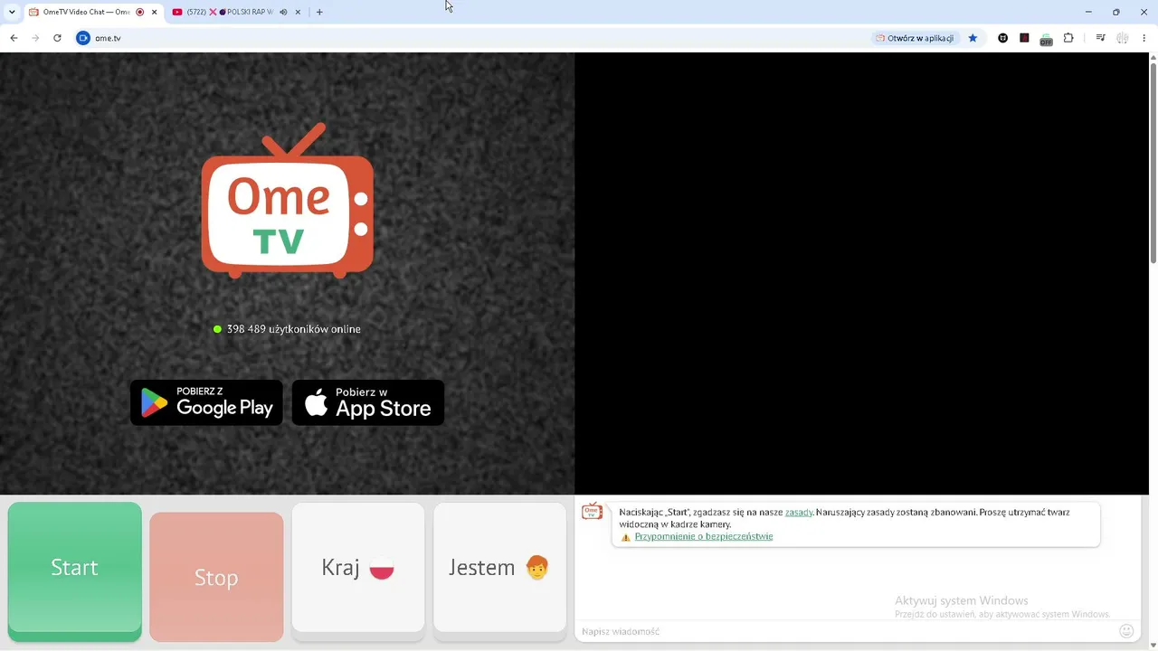This screenshot has height=651, width=1158.
Task: Open the tab search dropdown arrow
Action: 12,12
